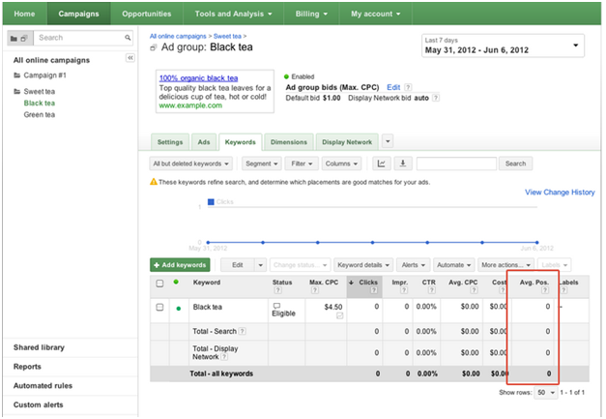Click the folder view icon beside search
Image resolution: width=606 pixels, height=419 pixels.
click(18, 38)
